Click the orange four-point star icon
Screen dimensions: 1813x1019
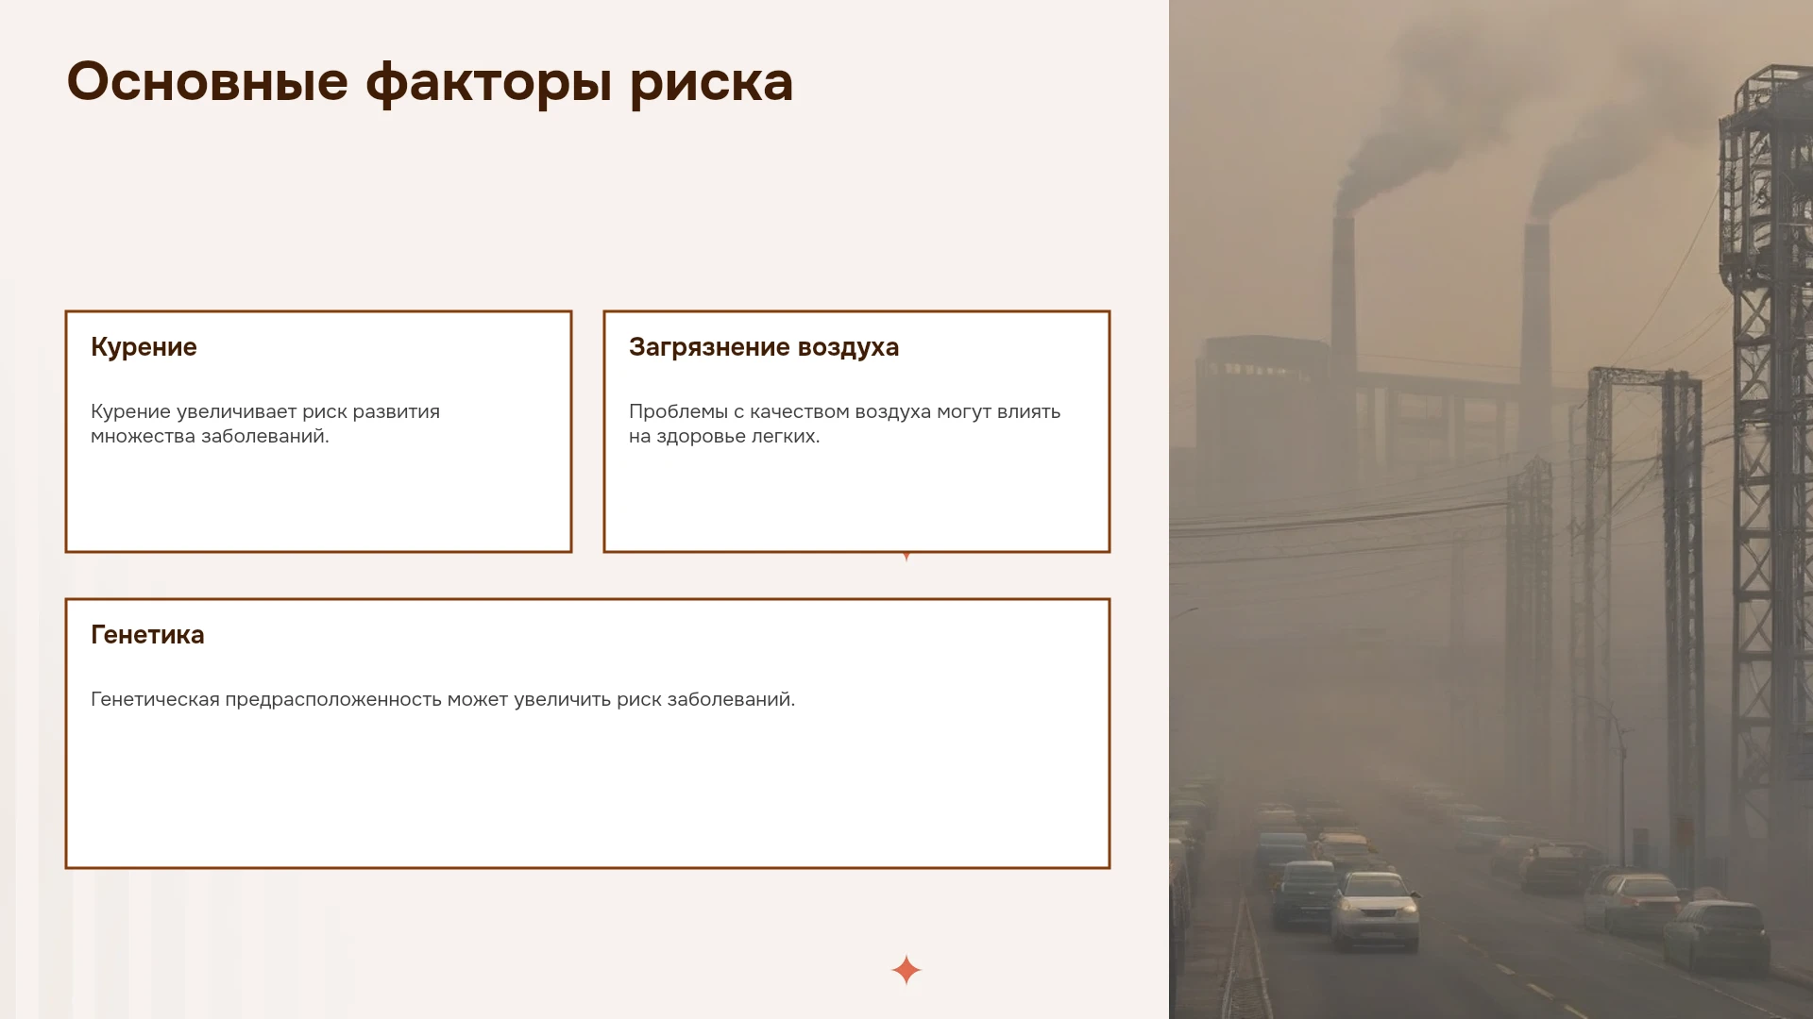click(906, 970)
